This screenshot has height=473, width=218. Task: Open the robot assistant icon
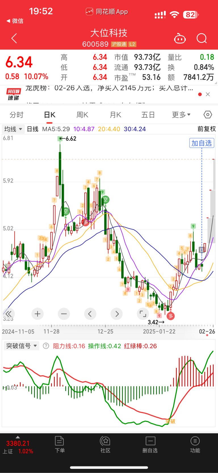[180, 38]
